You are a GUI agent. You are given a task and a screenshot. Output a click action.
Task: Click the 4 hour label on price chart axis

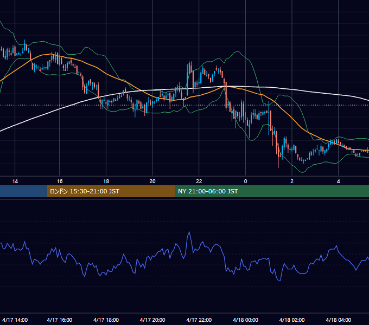pyautogui.click(x=339, y=181)
